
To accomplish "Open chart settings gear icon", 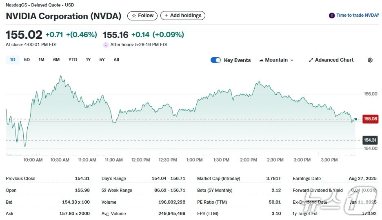I will (x=370, y=60).
